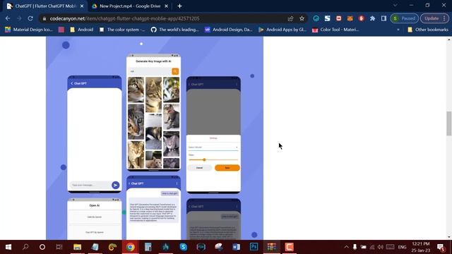This screenshot has width=452, height=254.
Task: Open the red recorder browser extension
Action: (339, 18)
